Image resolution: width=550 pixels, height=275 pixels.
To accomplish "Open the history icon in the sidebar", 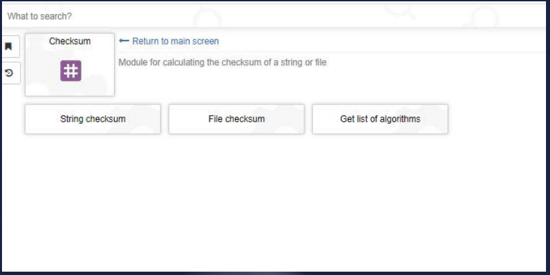I will click(9, 73).
